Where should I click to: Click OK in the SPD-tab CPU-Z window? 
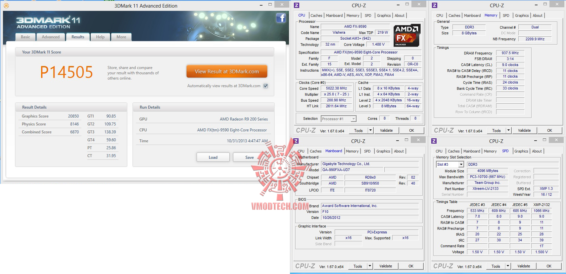pyautogui.click(x=549, y=266)
